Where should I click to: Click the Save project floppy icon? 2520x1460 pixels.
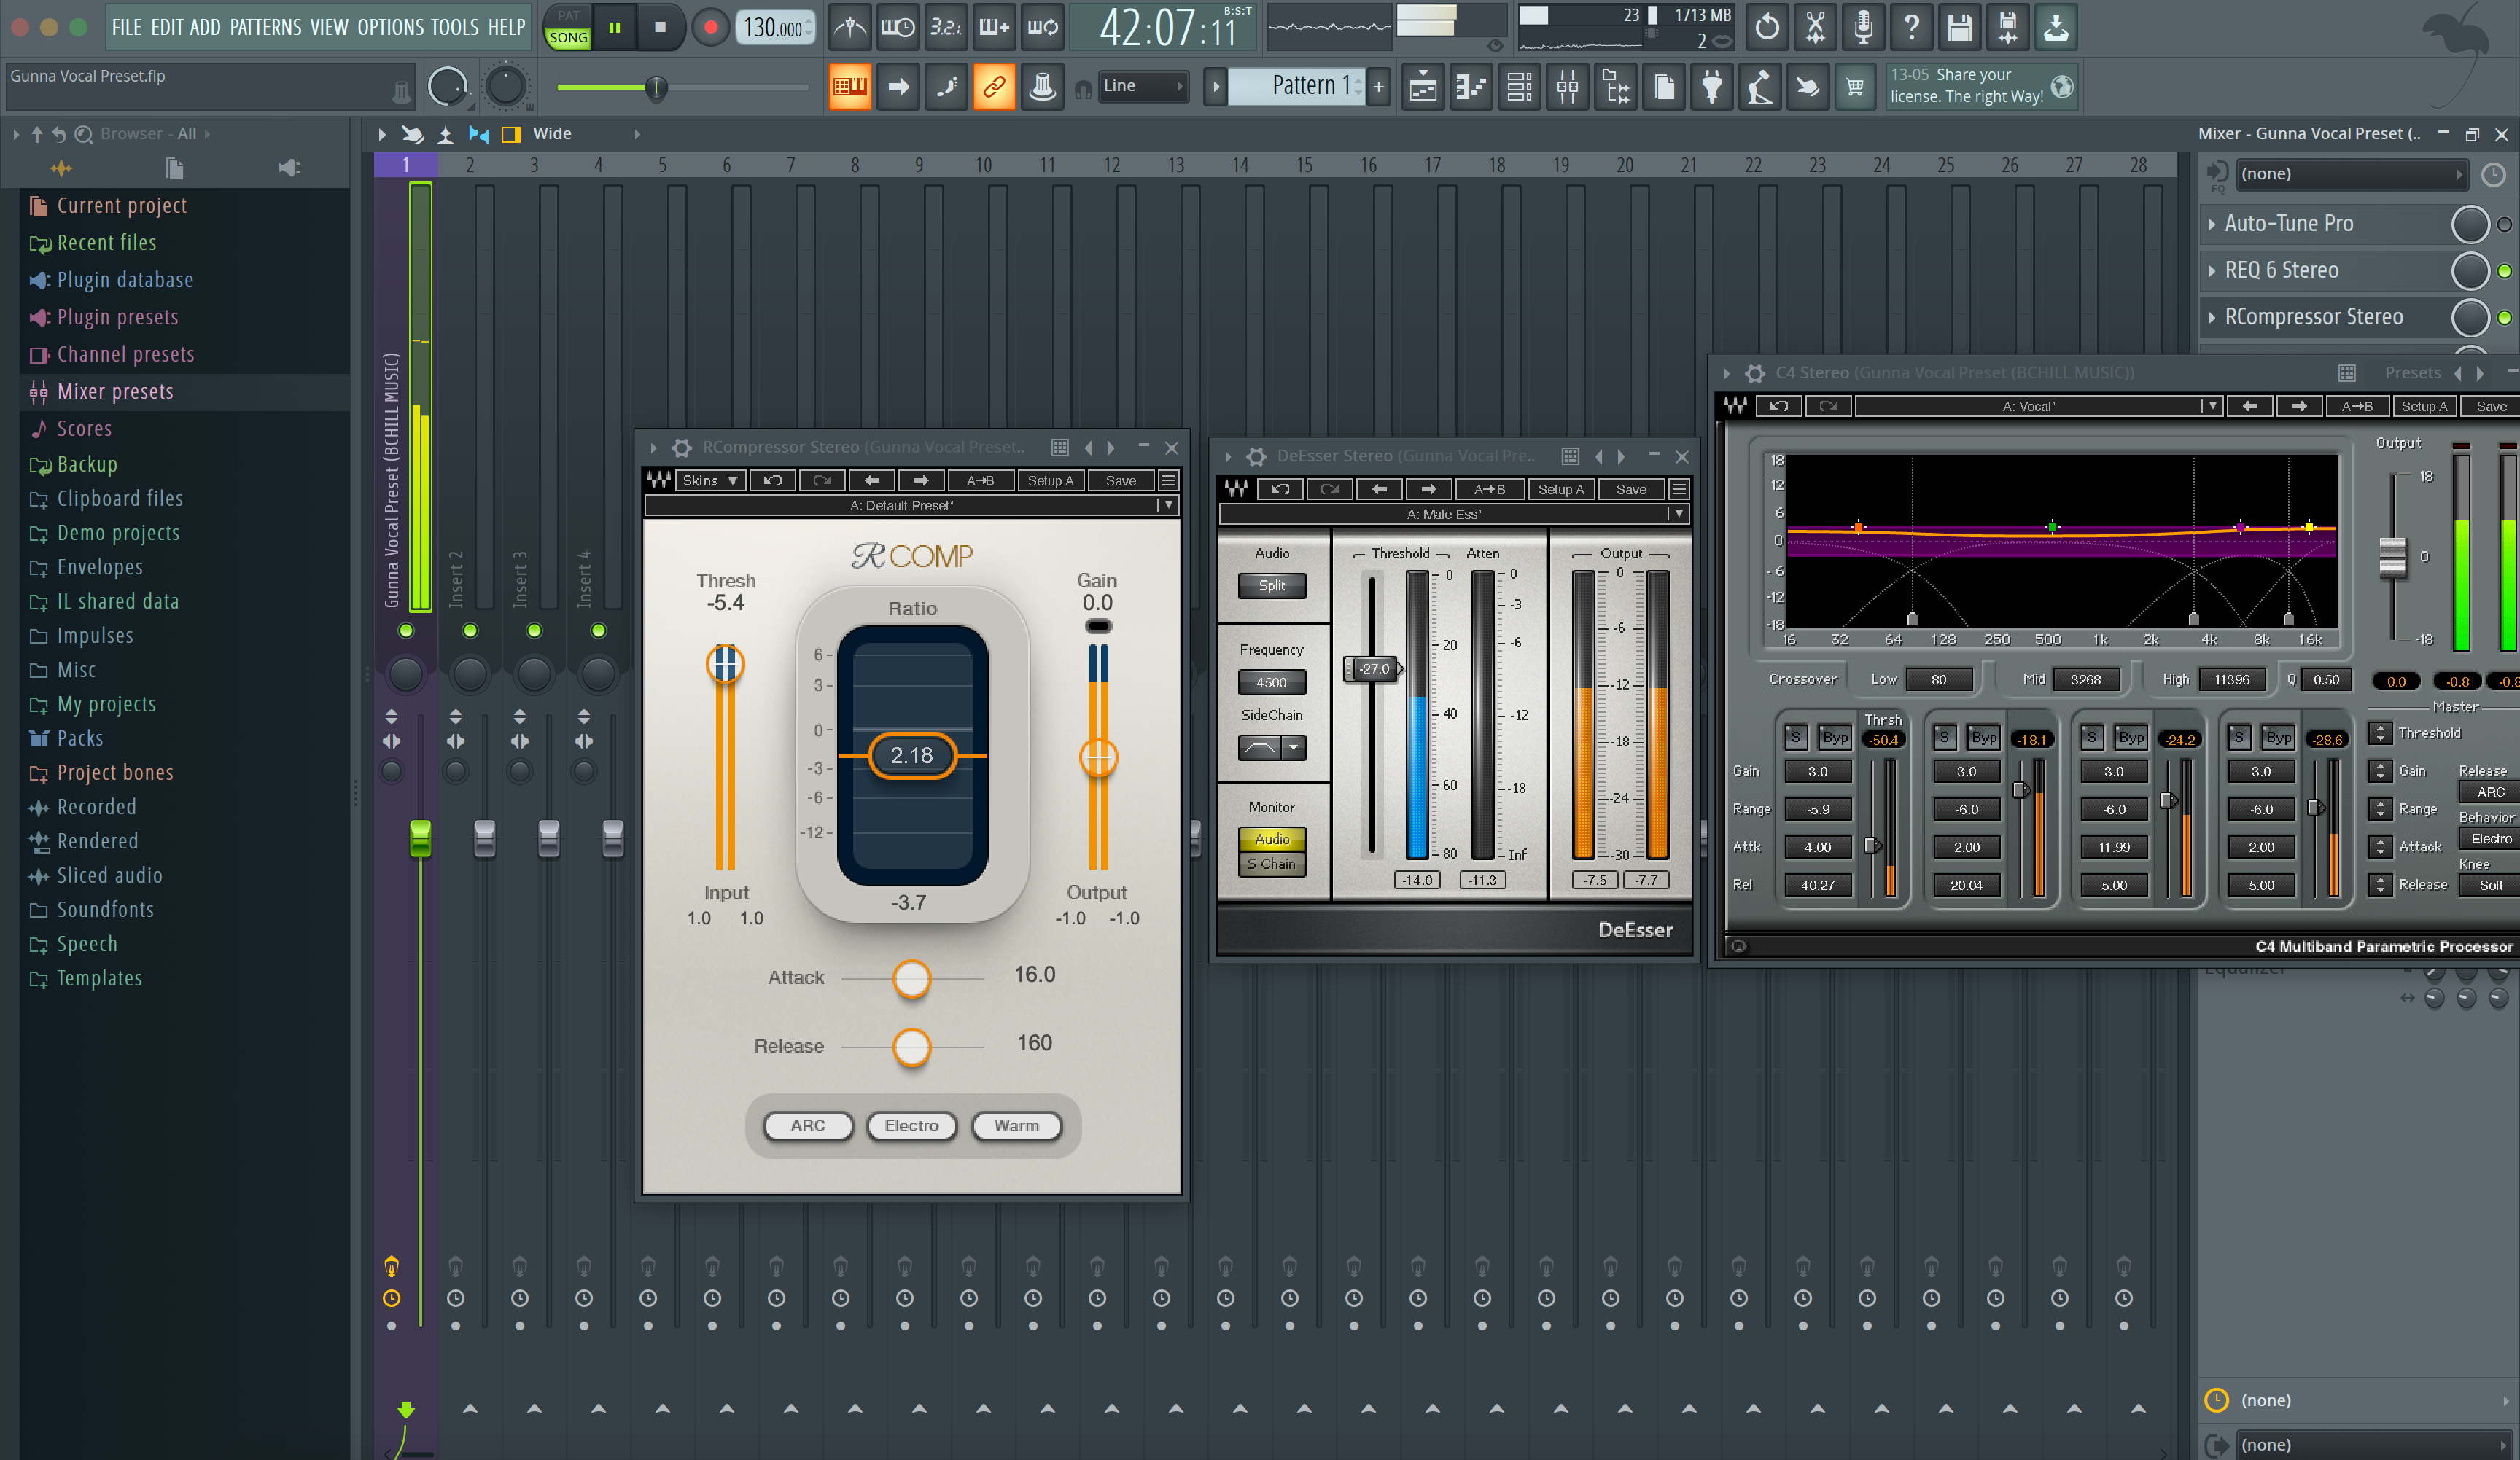click(x=1959, y=27)
